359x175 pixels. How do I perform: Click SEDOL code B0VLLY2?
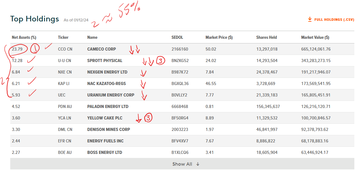click(179, 95)
